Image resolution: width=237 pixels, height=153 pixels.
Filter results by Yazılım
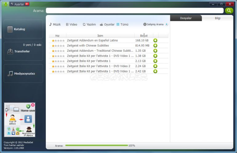click(89, 24)
